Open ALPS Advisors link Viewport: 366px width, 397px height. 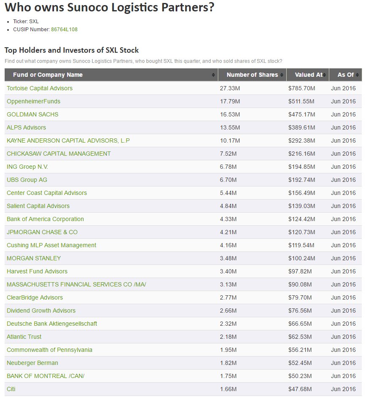click(x=26, y=127)
